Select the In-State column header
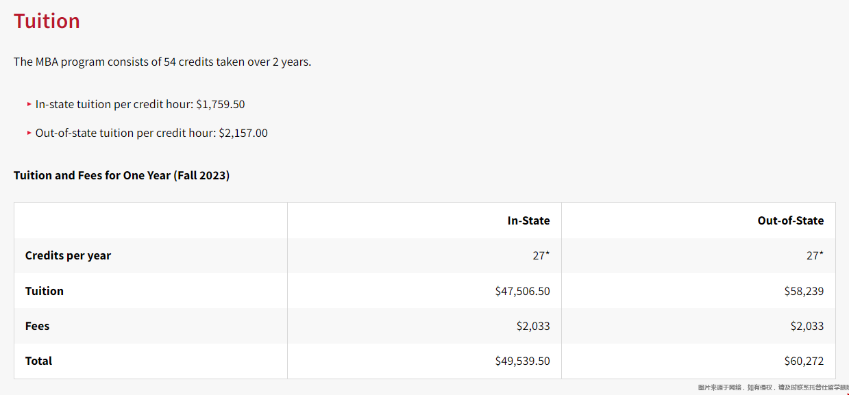This screenshot has width=849, height=395. point(528,220)
